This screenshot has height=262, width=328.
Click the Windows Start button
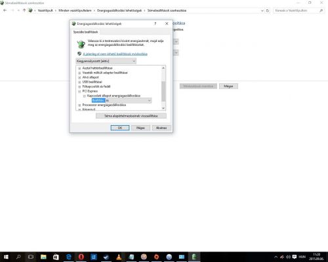(x=6, y=257)
